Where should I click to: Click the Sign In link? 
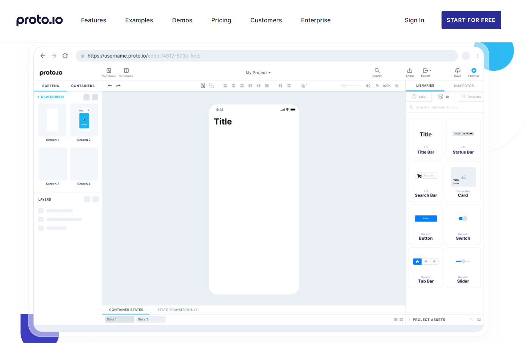click(414, 20)
